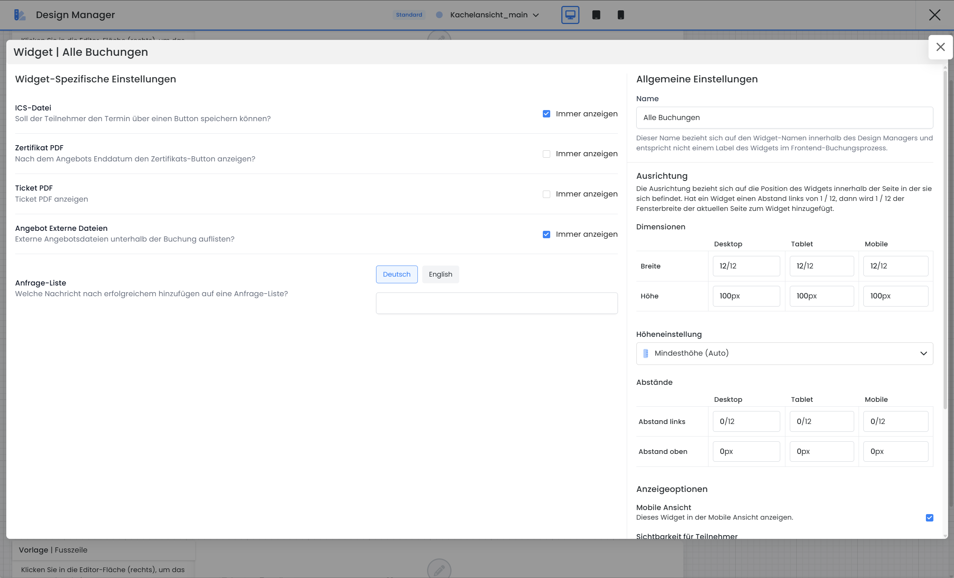This screenshot has height=578, width=954.
Task: Click the pencil edit icon at bottom
Action: click(x=439, y=570)
